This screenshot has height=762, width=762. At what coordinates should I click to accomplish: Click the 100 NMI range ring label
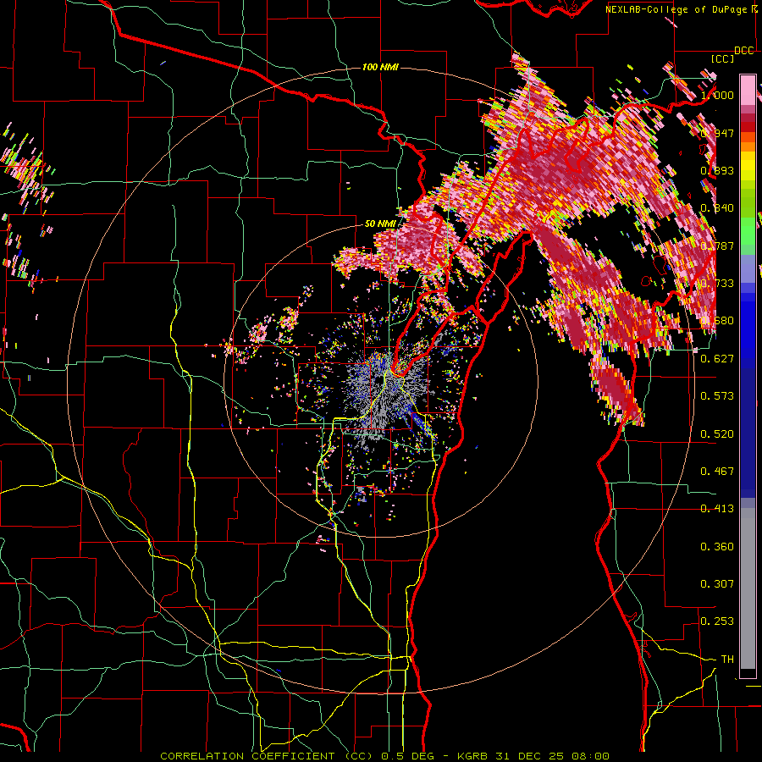(380, 67)
